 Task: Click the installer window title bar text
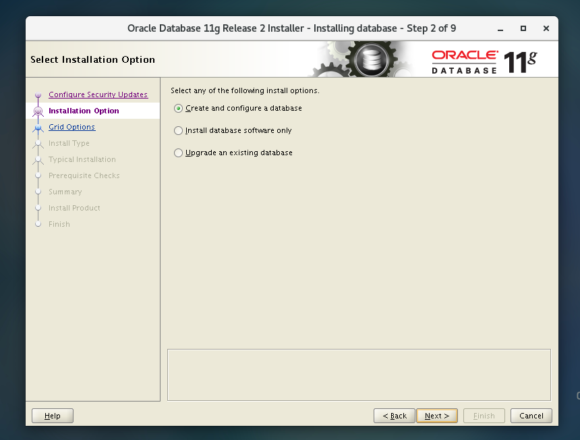[291, 28]
